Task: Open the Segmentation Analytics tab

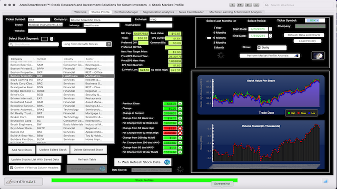Action: (x=158, y=12)
